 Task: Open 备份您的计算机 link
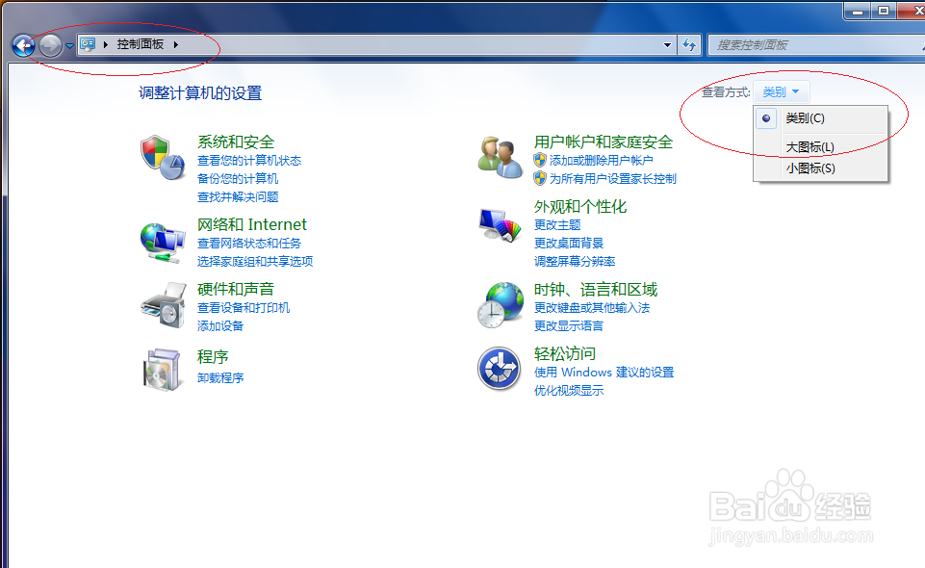click(238, 179)
